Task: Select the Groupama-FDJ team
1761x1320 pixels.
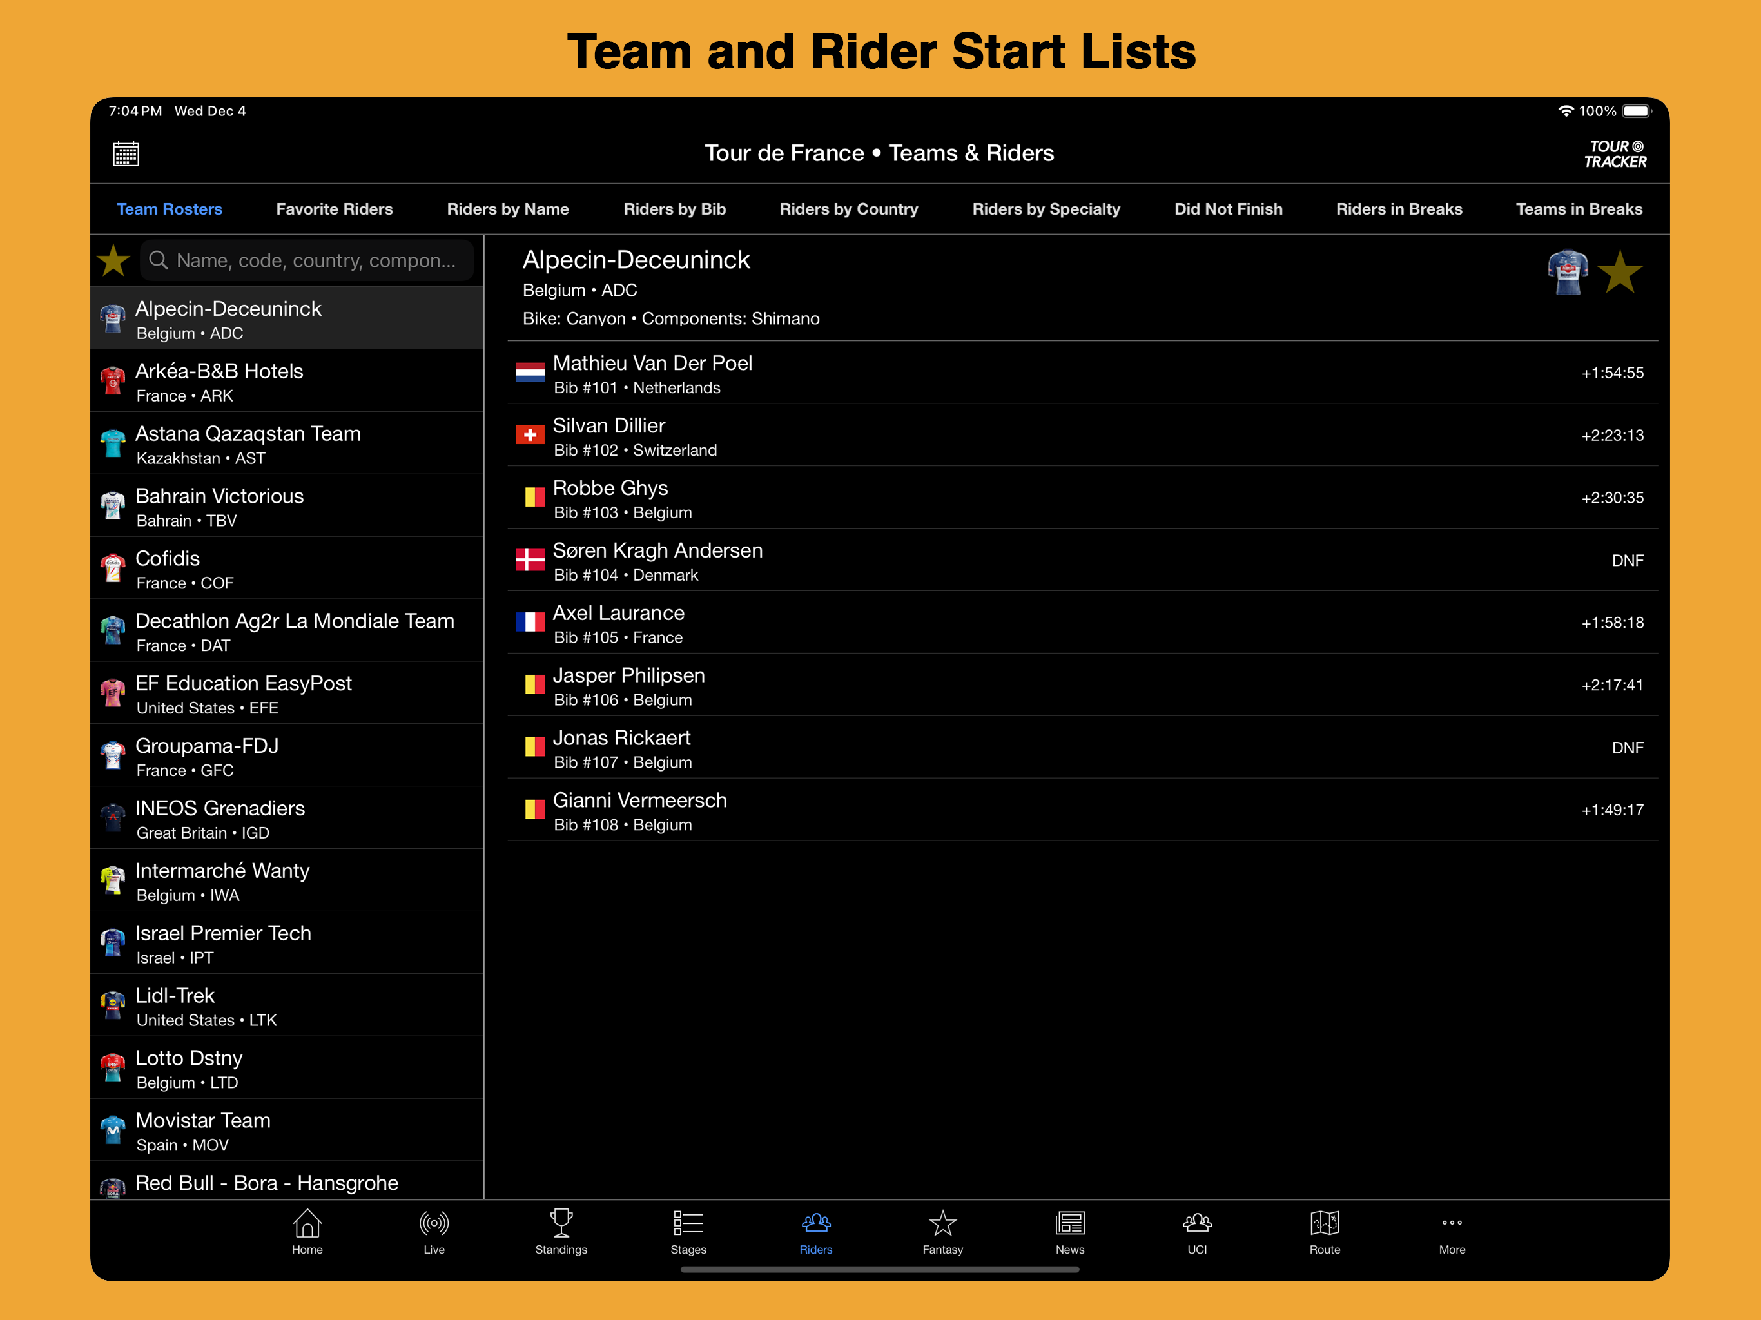Action: point(287,755)
